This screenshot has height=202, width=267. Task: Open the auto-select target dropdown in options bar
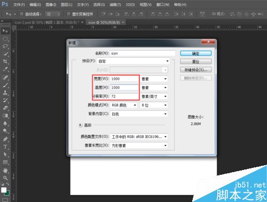tap(53, 14)
